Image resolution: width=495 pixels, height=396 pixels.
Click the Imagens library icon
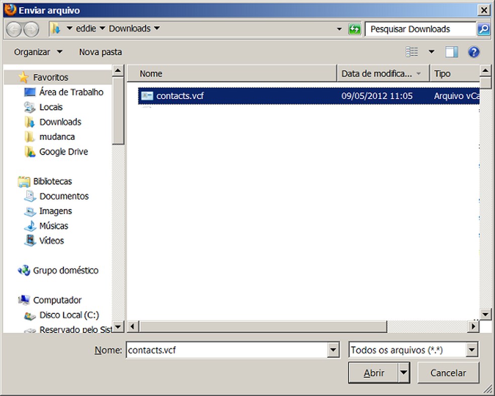click(x=30, y=211)
